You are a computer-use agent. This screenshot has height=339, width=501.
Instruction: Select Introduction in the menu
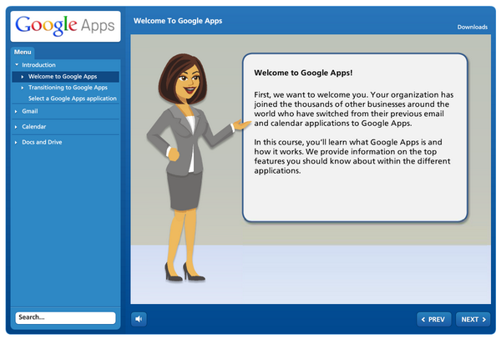tap(38, 65)
